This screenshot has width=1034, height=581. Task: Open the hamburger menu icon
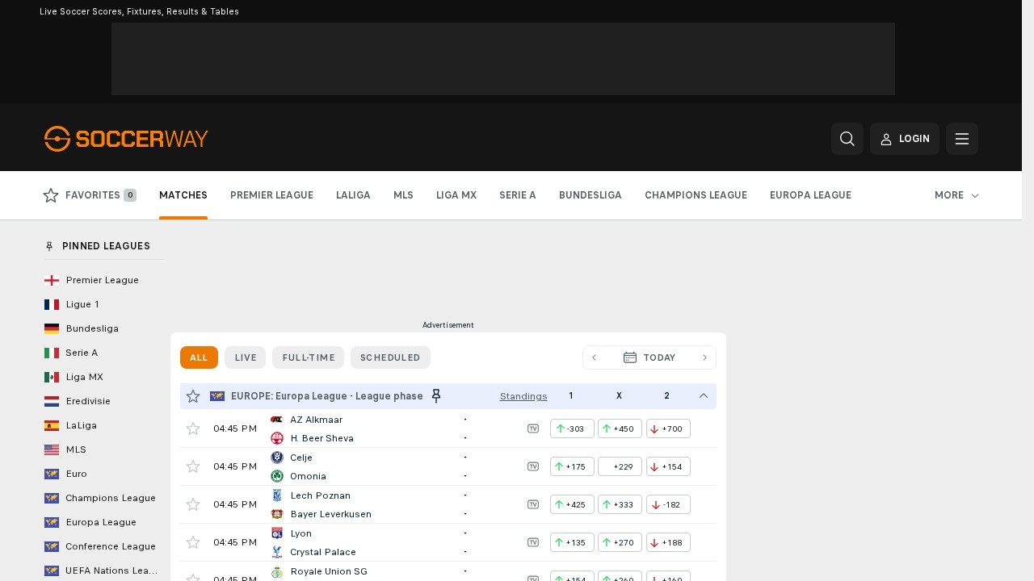pos(962,139)
